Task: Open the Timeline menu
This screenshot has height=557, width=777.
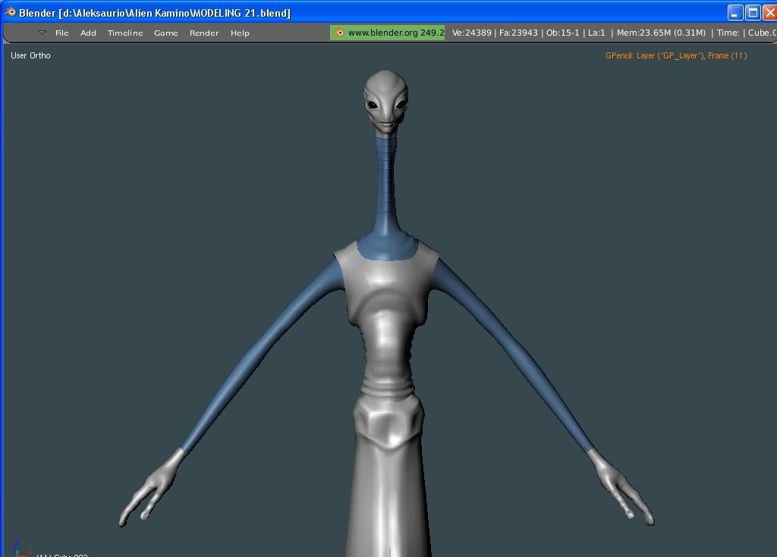Action: click(125, 33)
